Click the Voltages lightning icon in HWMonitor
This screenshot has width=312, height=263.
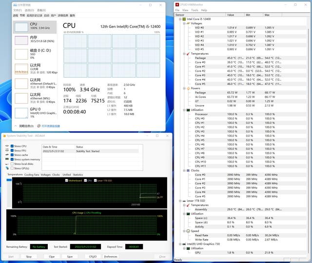188,23
